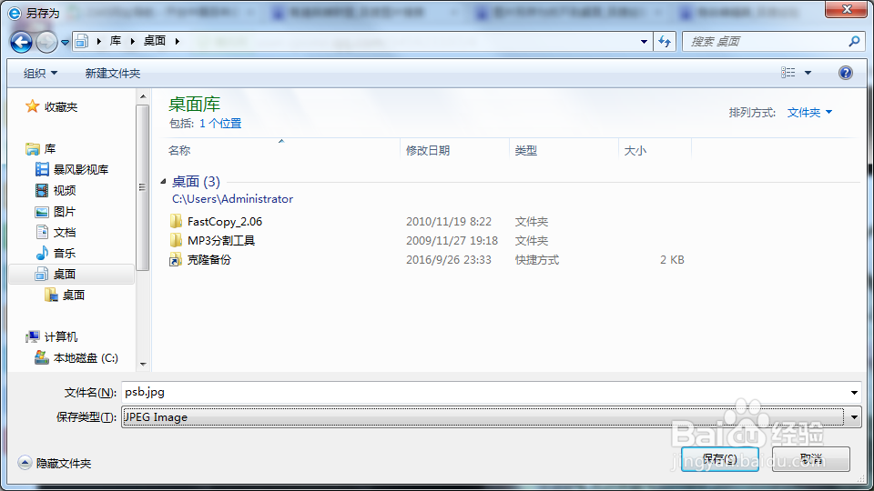874x491 pixels.
Task: Click the path C:\Users\Administrator
Action: click(x=232, y=199)
